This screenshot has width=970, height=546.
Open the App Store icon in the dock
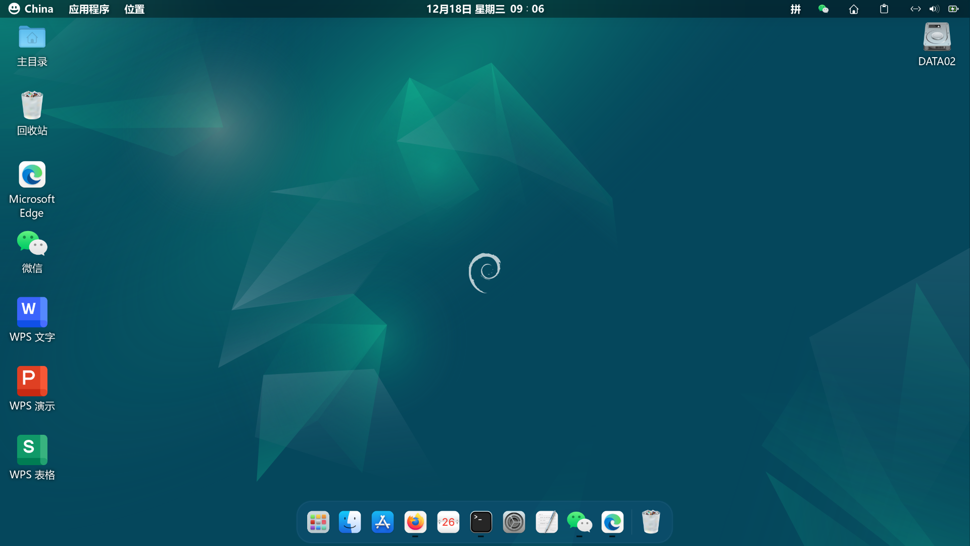[382, 522]
